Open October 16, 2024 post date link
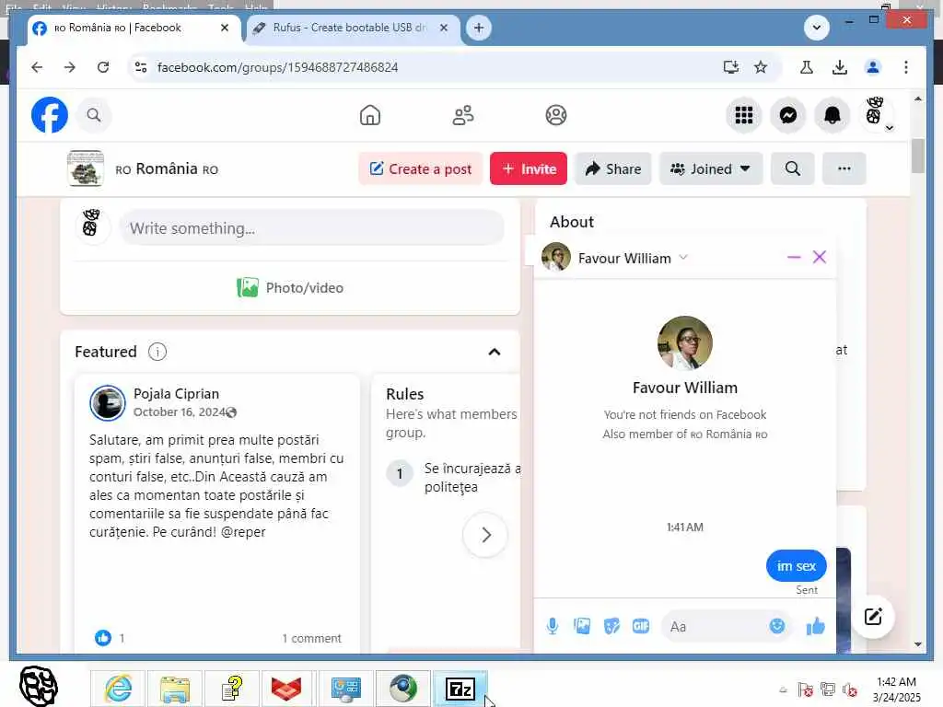 tap(180, 411)
